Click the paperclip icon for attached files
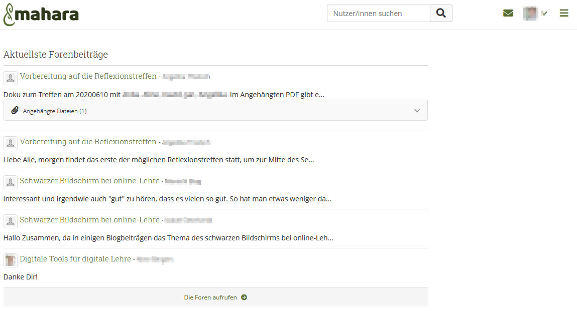This screenshot has width=577, height=311. (x=15, y=110)
